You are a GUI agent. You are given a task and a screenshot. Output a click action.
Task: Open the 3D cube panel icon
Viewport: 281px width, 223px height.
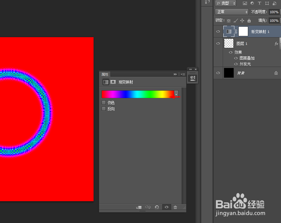click(x=193, y=78)
